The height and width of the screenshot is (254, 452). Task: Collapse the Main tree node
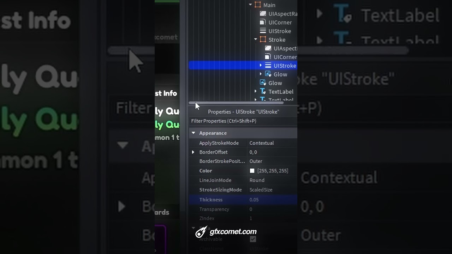tap(250, 5)
